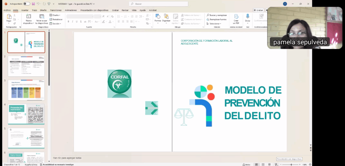This screenshot has height=166, width=345.
Task: Switch to the Revisar tab
Action: [125, 10]
